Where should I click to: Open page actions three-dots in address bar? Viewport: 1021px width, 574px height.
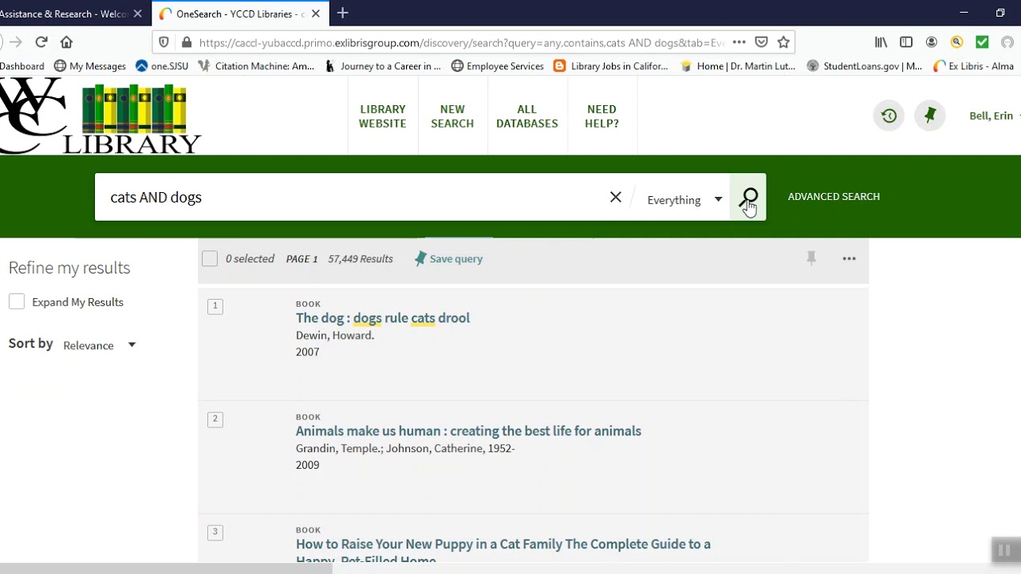point(739,42)
